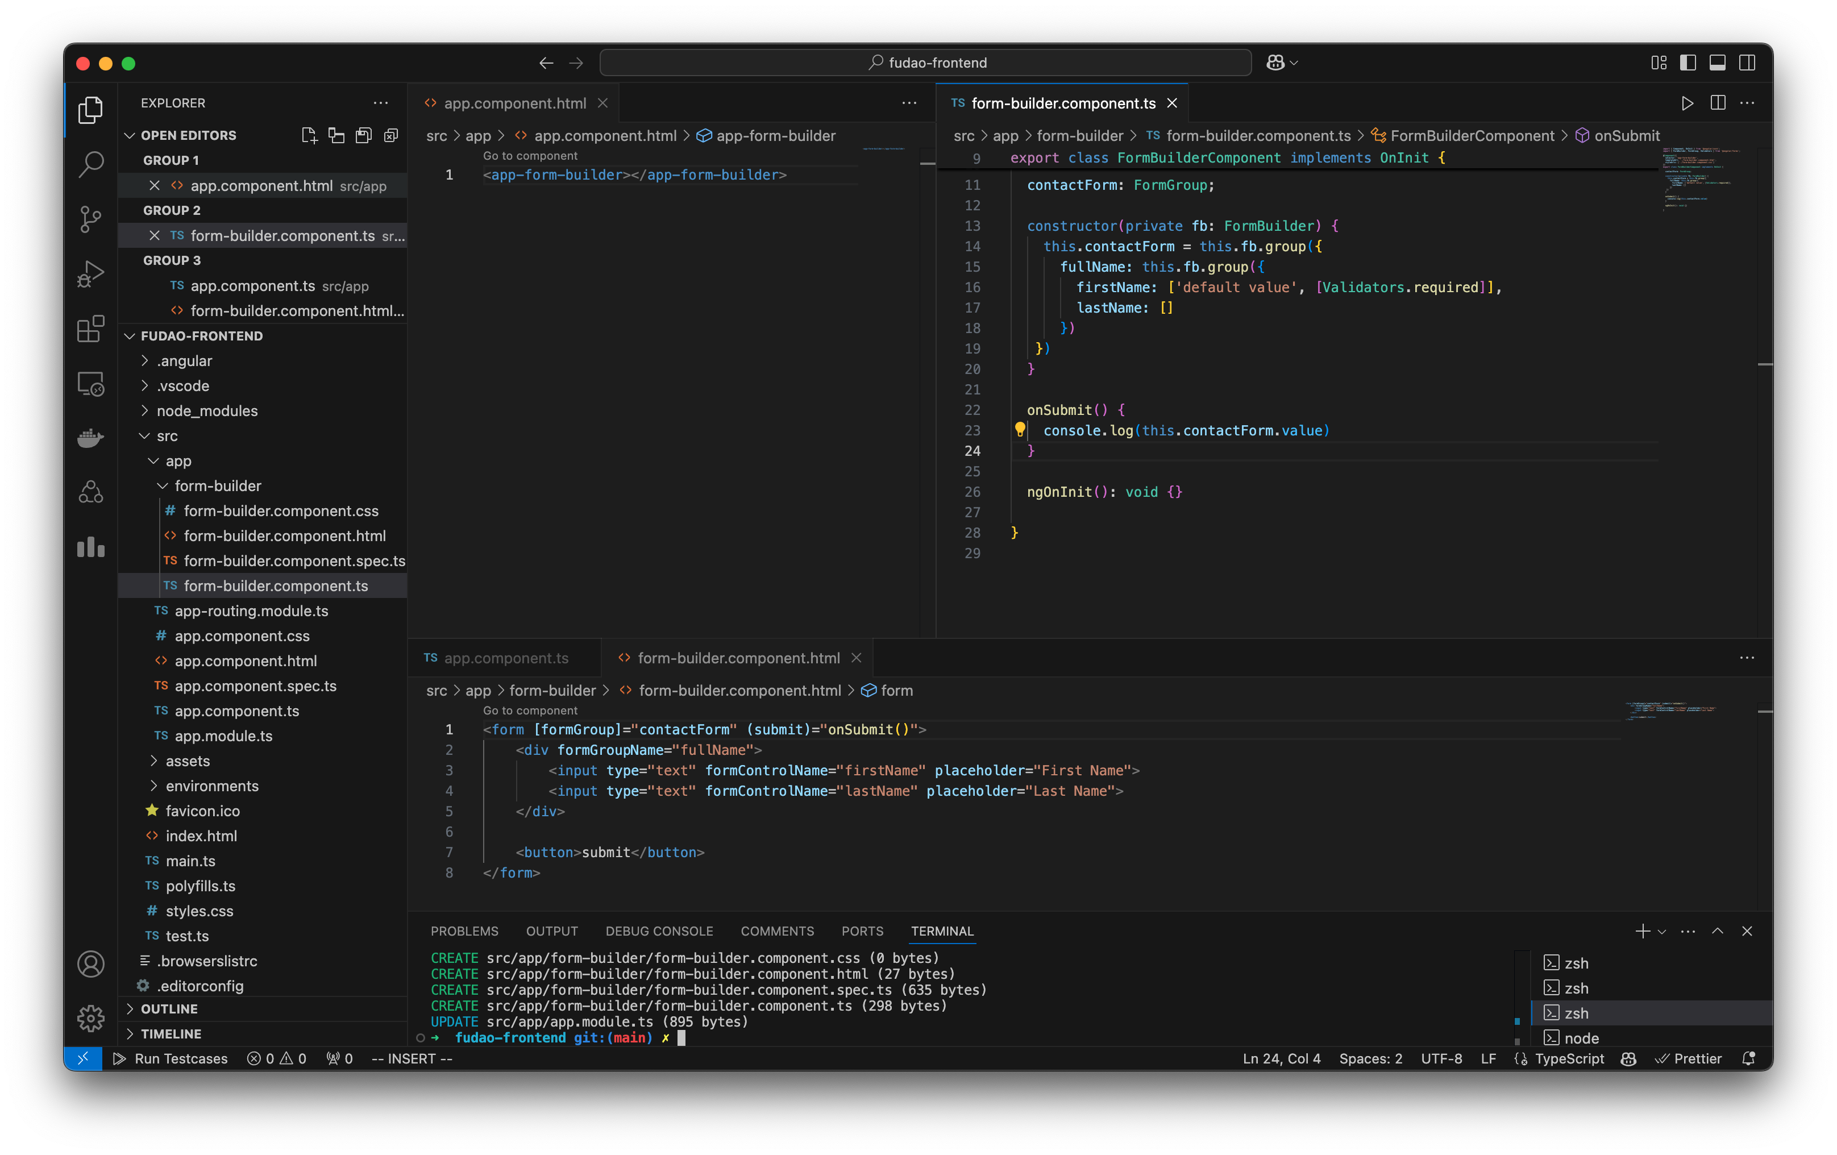Click the New File icon in Explorer
Image resolution: width=1837 pixels, height=1155 pixels.
point(309,135)
